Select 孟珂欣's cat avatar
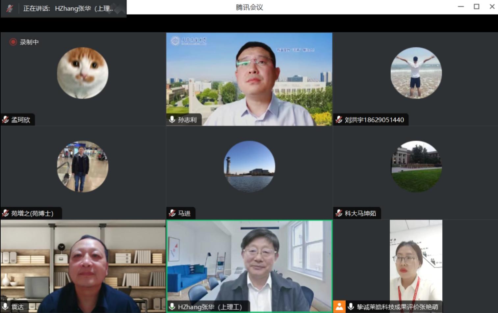Image resolution: width=498 pixels, height=313 pixels. click(83, 73)
